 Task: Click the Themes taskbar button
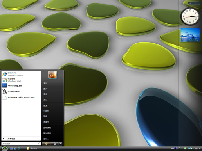(32, 149)
